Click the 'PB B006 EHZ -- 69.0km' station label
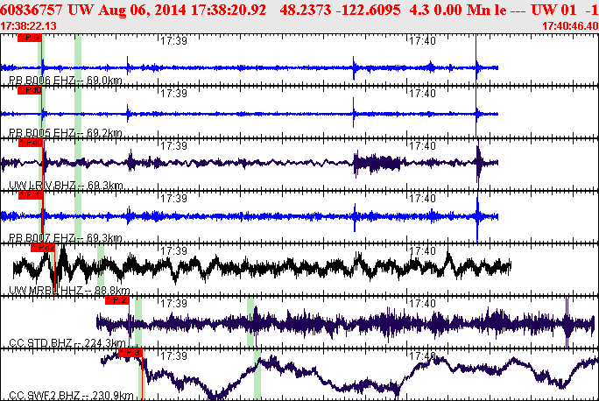Screen dimensions: 599x401 [66, 81]
